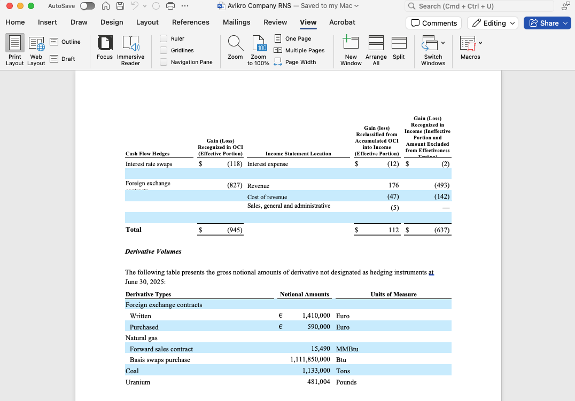Open the Zoom dialog magnifier
The height and width of the screenshot is (401, 575).
(235, 48)
